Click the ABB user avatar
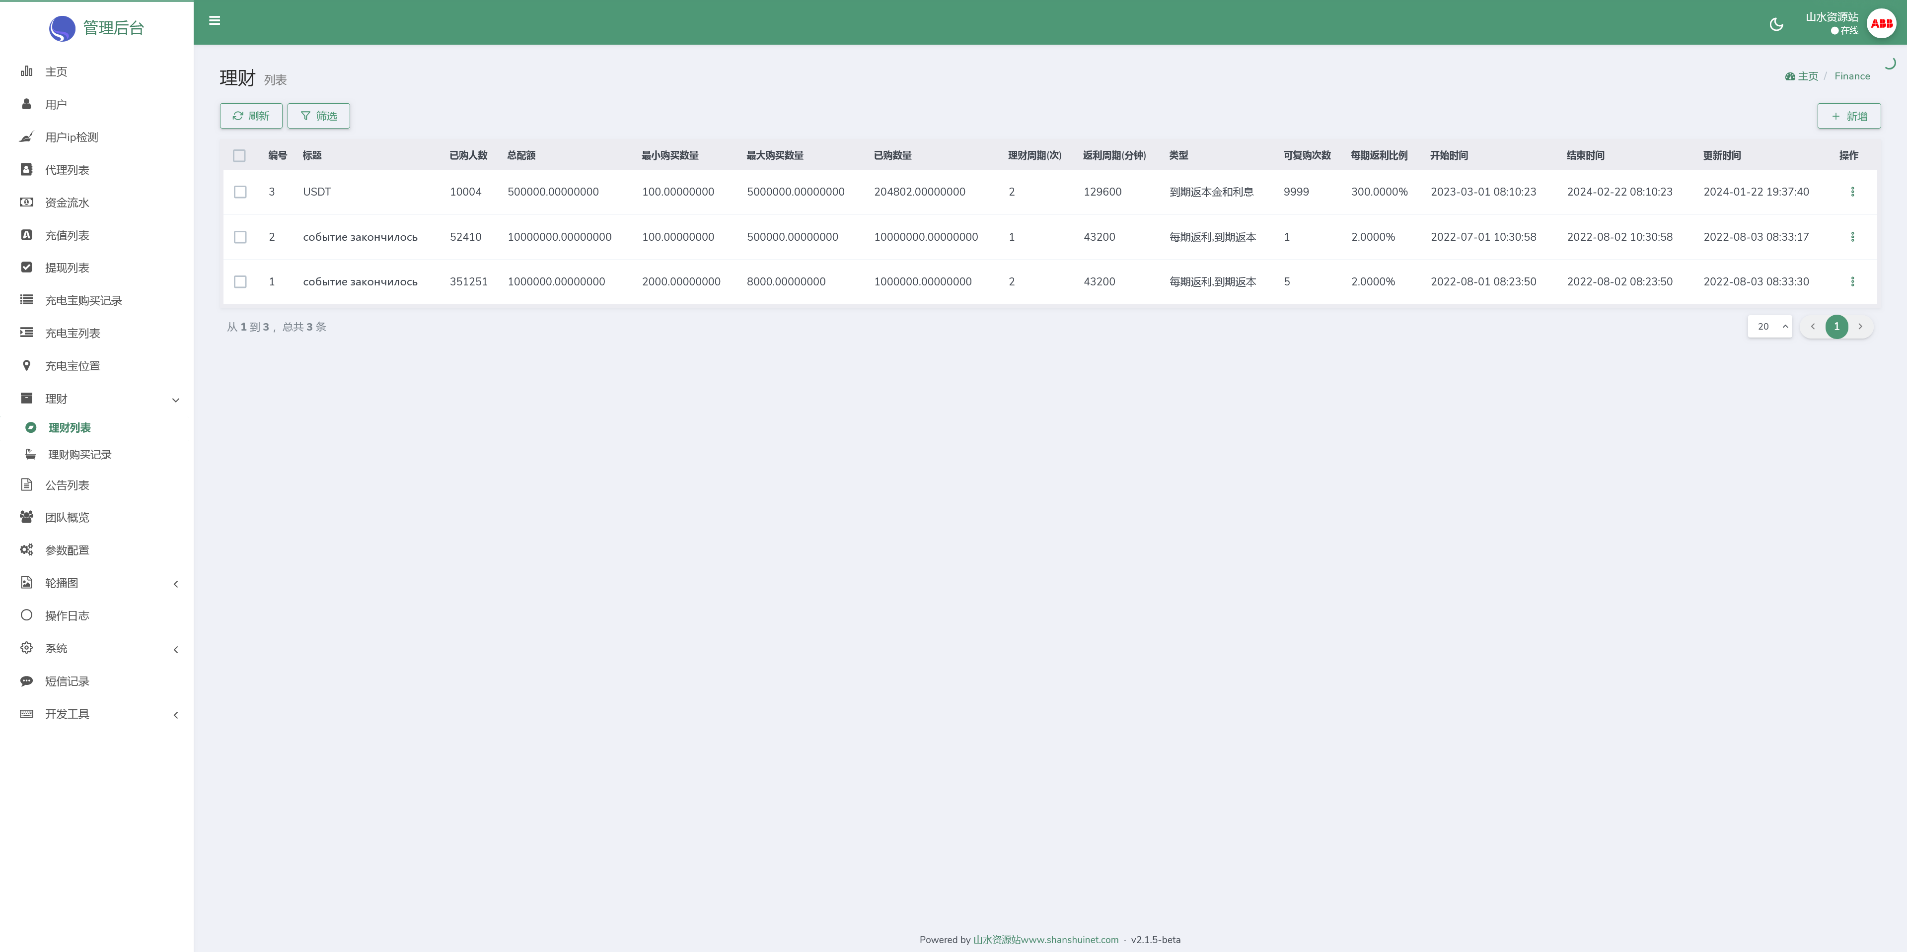 click(1881, 24)
